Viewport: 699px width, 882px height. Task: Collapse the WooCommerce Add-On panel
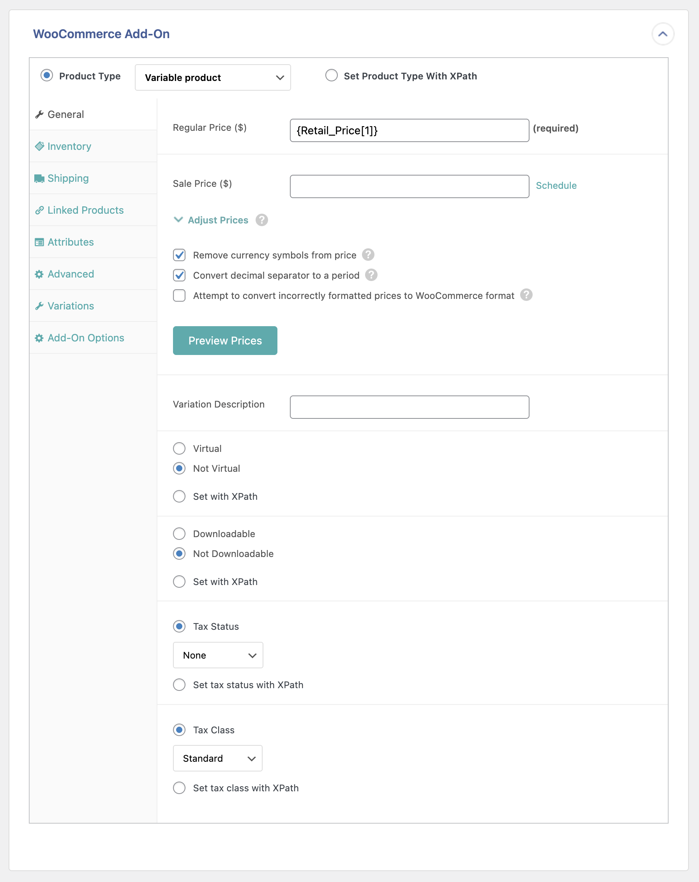[x=663, y=34]
